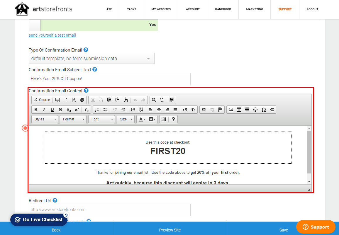Center align the text
The image size is (339, 235).
point(159,110)
